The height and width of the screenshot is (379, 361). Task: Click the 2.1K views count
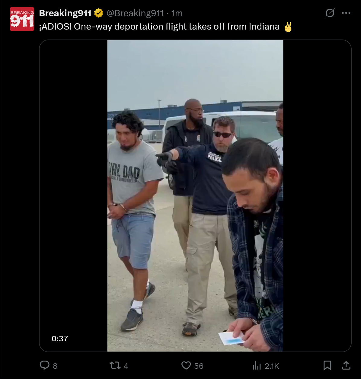click(x=272, y=366)
